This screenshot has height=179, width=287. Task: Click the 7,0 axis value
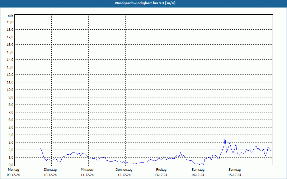coord(11,112)
